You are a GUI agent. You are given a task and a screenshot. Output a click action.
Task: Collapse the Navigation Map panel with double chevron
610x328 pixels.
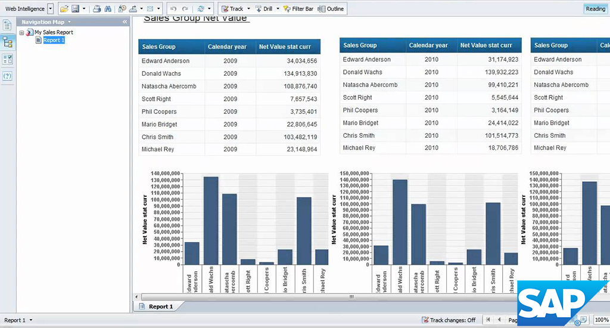125,22
